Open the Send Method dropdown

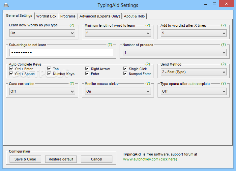(x=194, y=72)
